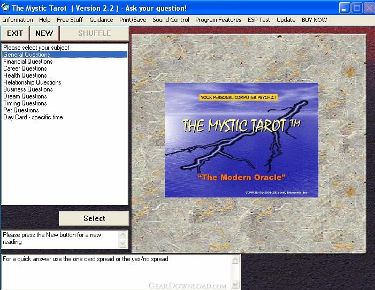
Task: Select General Questions in the subject list
Action: (65, 55)
